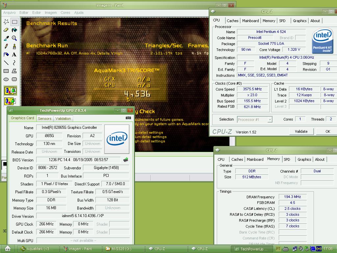
Task: Open the SPD tab in lower CPU-Z window
Action: click(287, 159)
